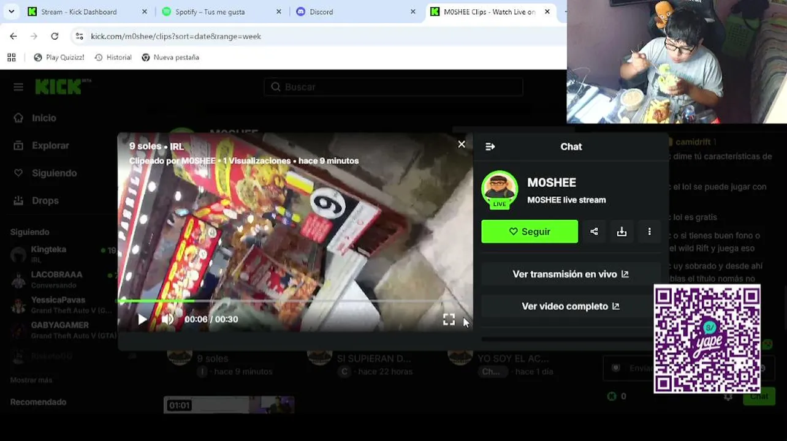Open the Chrome apps grid shortcut
Viewport: 787px width, 441px height.
[x=11, y=57]
